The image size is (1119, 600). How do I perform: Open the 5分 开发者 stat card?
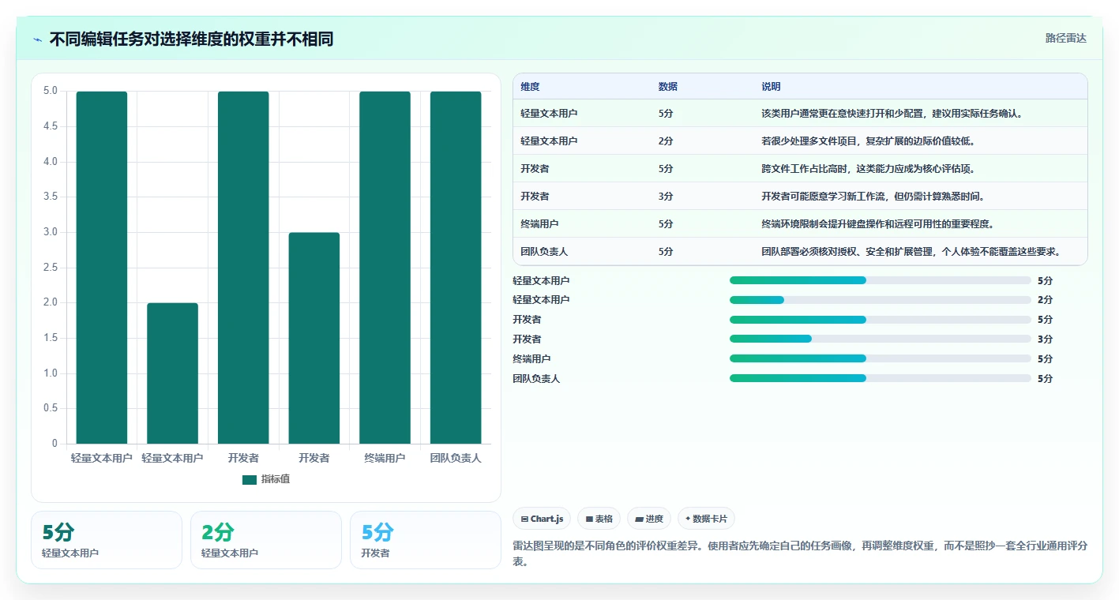click(426, 540)
